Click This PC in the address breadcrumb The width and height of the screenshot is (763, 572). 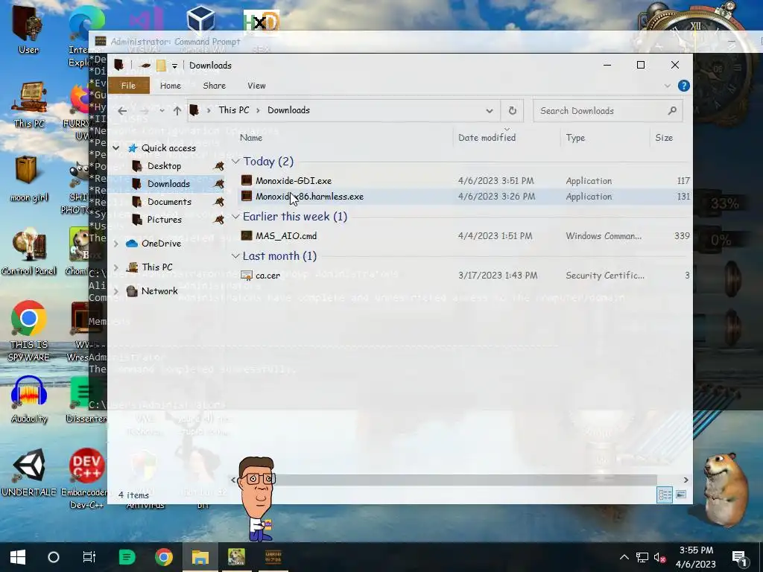pos(233,110)
